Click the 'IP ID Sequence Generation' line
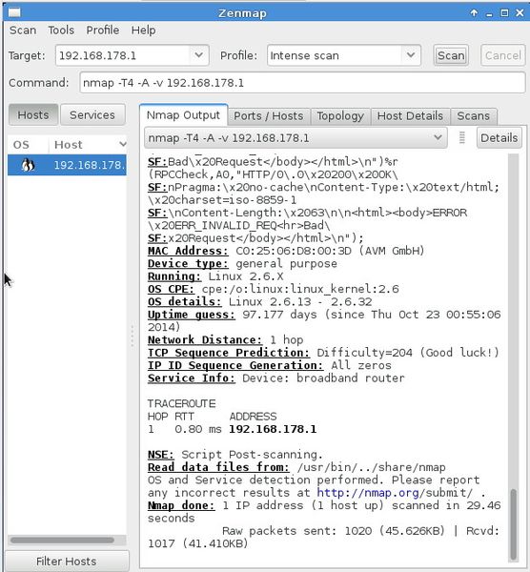Screen dimensions: 530x572 click(269, 365)
